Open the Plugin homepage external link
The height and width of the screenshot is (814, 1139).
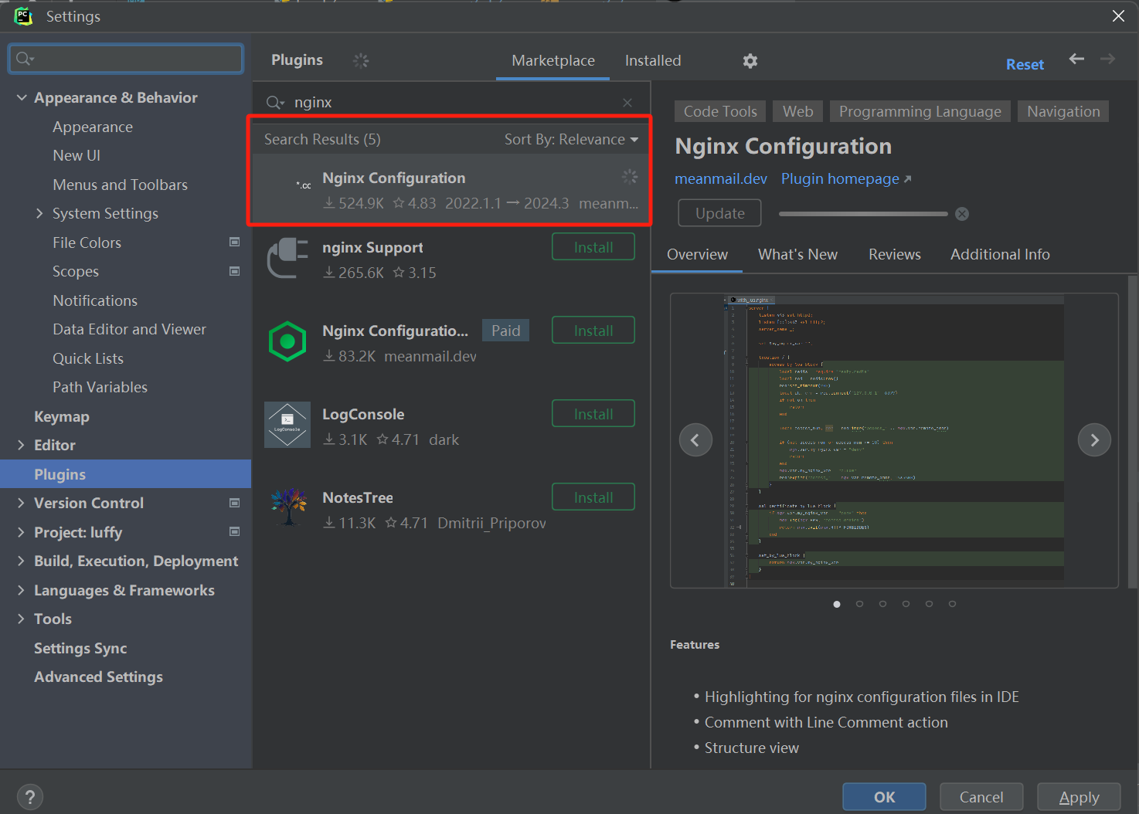pos(846,178)
